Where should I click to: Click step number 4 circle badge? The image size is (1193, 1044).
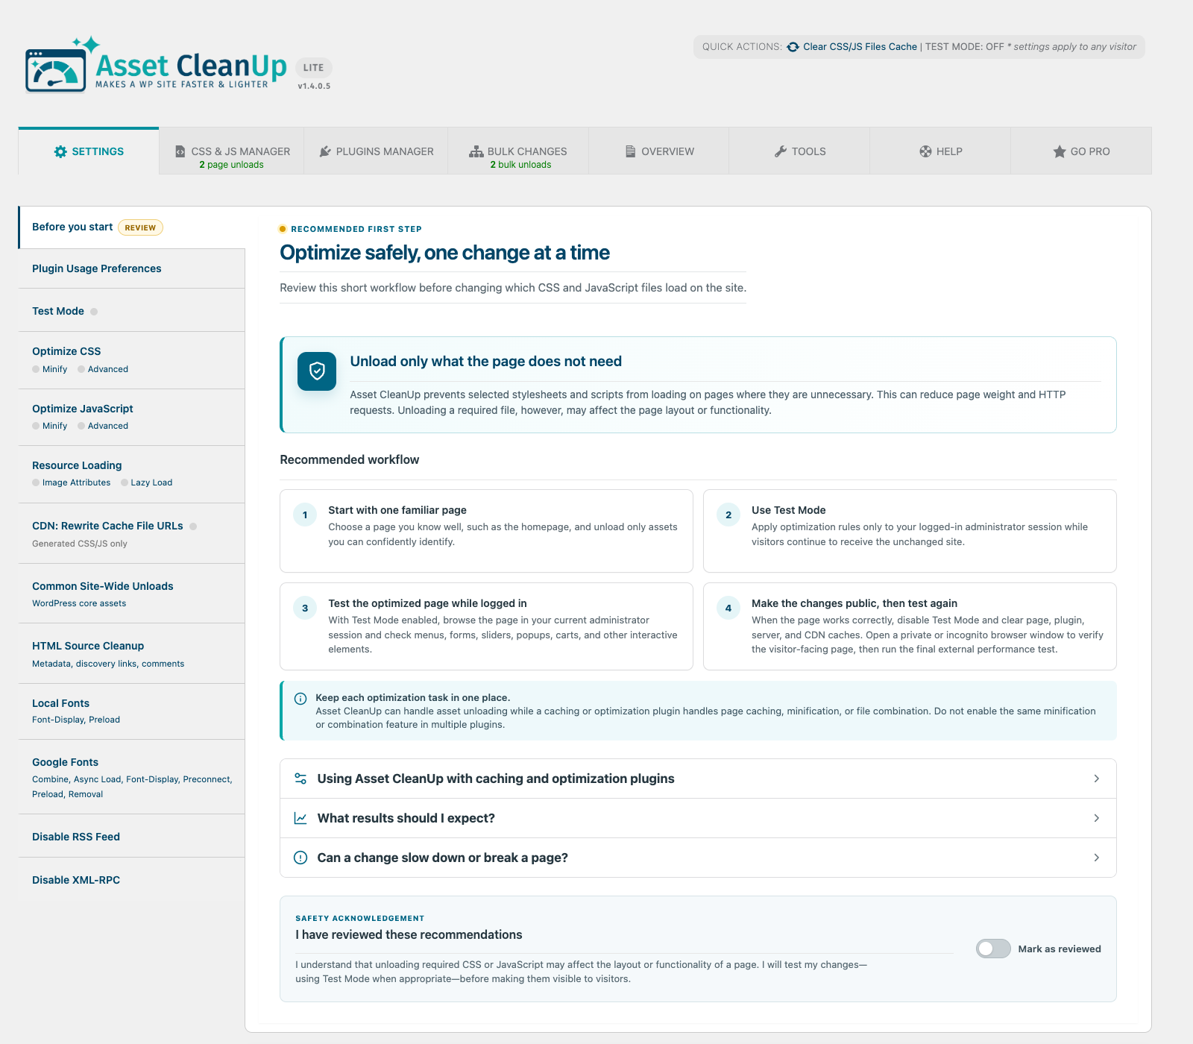coord(728,608)
